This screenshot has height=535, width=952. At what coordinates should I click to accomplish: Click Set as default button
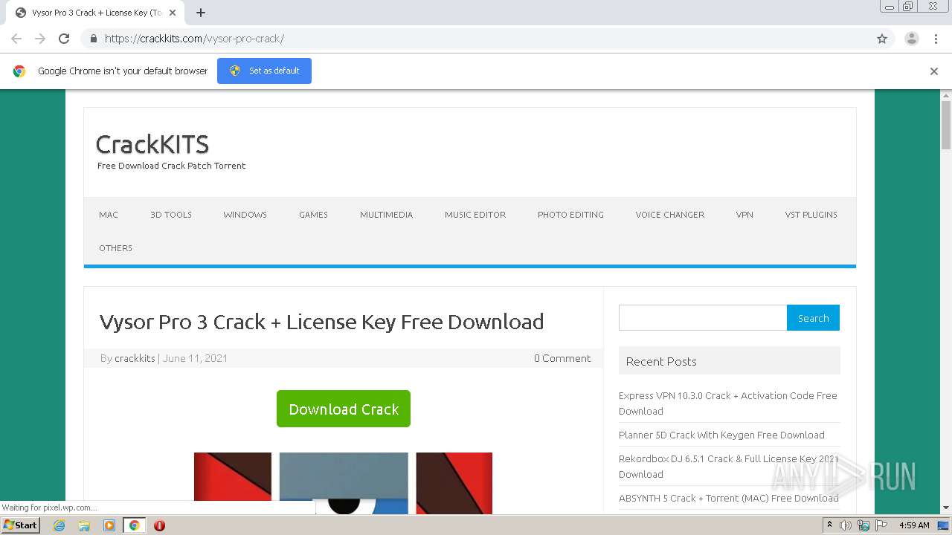[x=264, y=71]
